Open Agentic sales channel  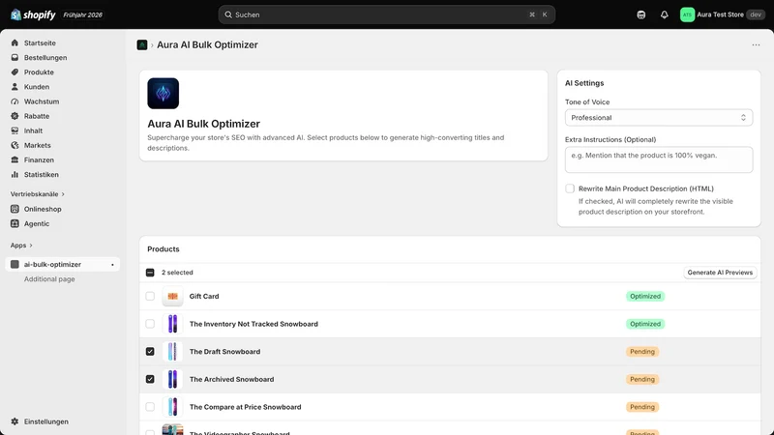pyautogui.click(x=37, y=223)
